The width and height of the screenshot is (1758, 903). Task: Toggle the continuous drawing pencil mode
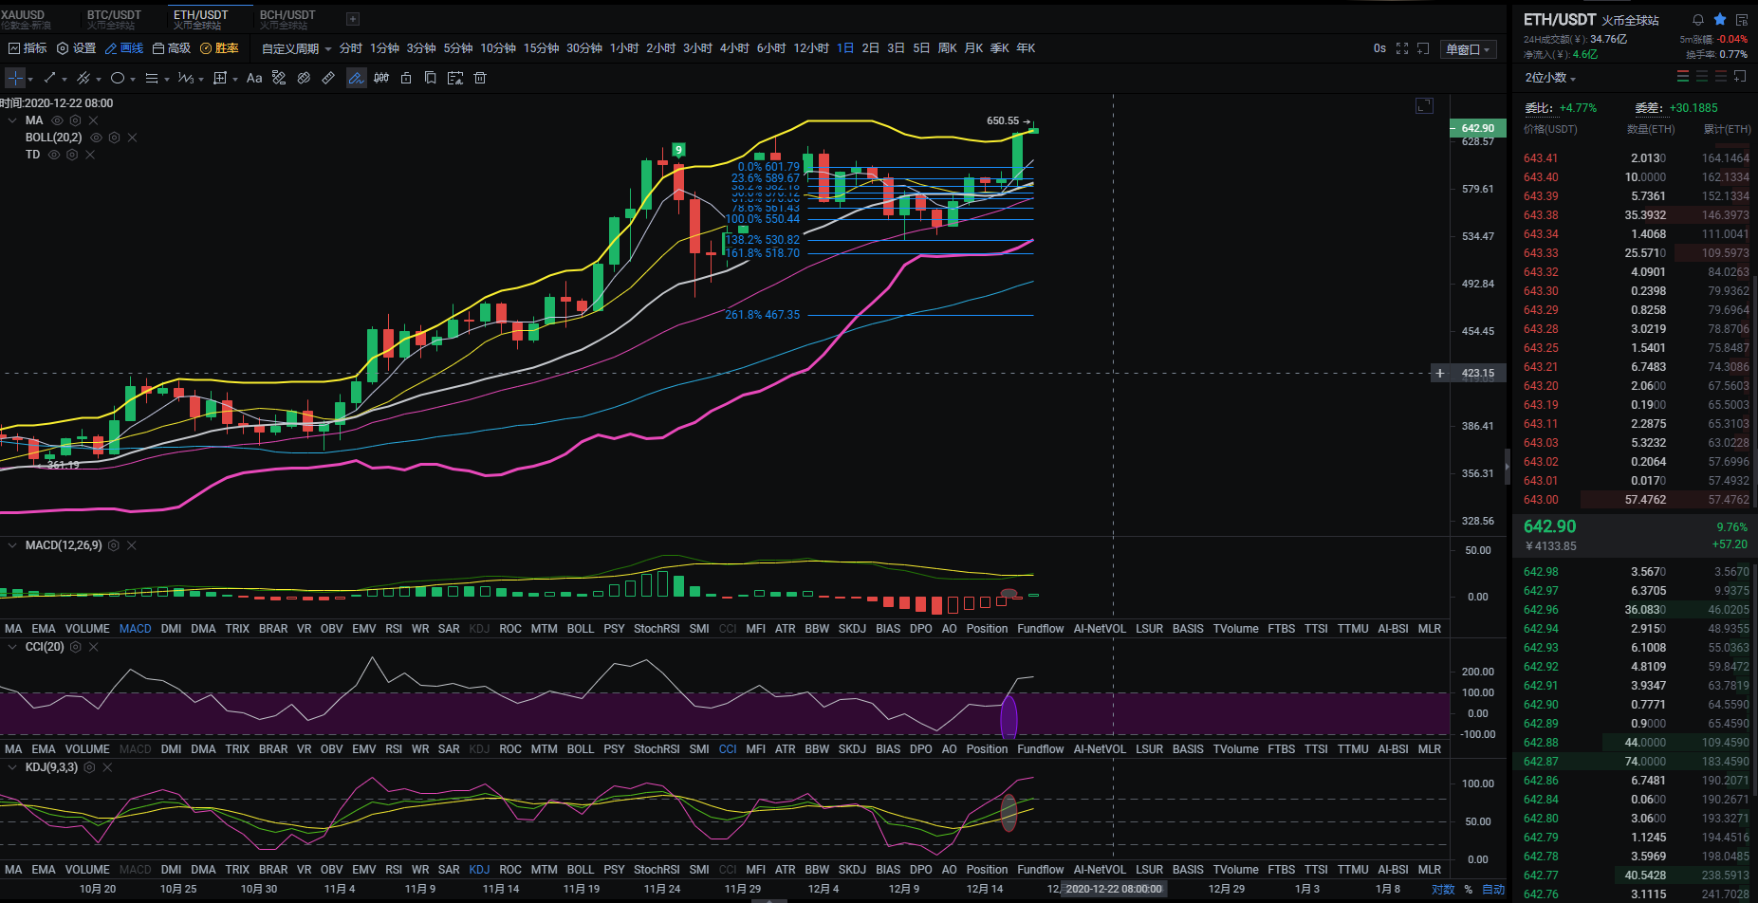[x=356, y=78]
